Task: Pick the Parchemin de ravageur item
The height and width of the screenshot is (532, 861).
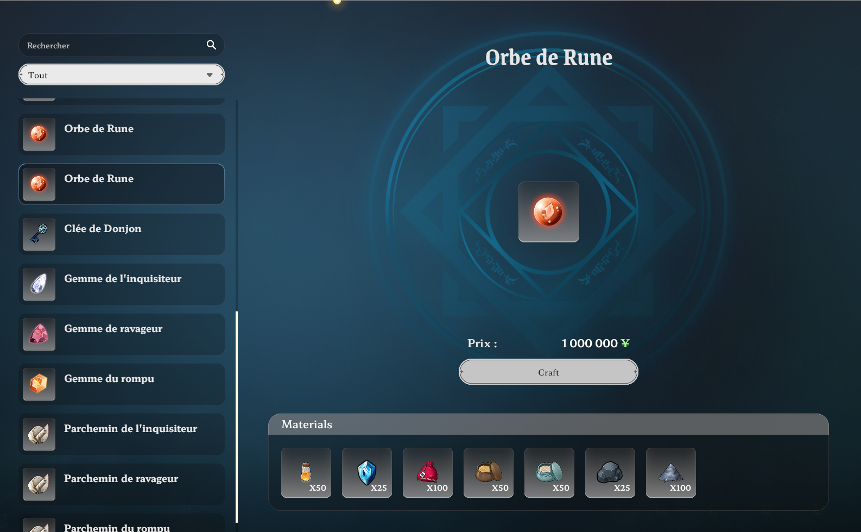Action: 122,484
